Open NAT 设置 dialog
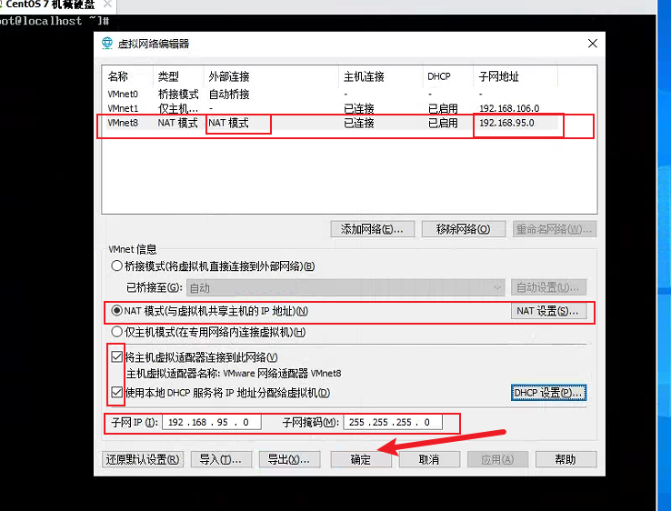Screen dimensions: 671x511 coord(548,311)
